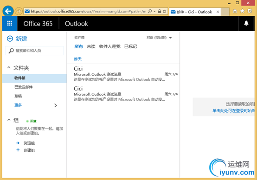The width and height of the screenshot is (257, 180).
Task: Collapse the 组 groups section
Action: [9, 120]
